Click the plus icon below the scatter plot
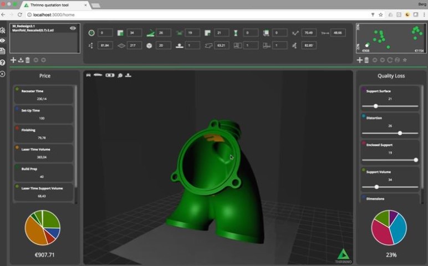The image size is (428, 266). (359, 60)
